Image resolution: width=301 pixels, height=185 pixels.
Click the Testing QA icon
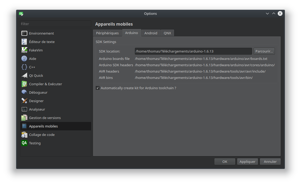click(24, 143)
